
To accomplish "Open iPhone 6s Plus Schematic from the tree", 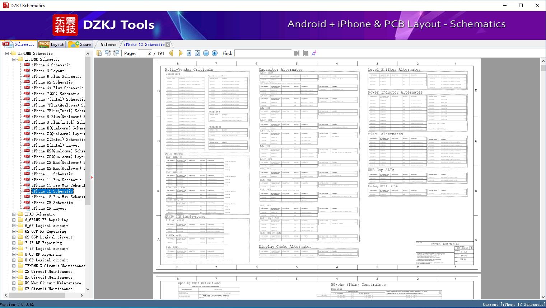I will click(57, 88).
